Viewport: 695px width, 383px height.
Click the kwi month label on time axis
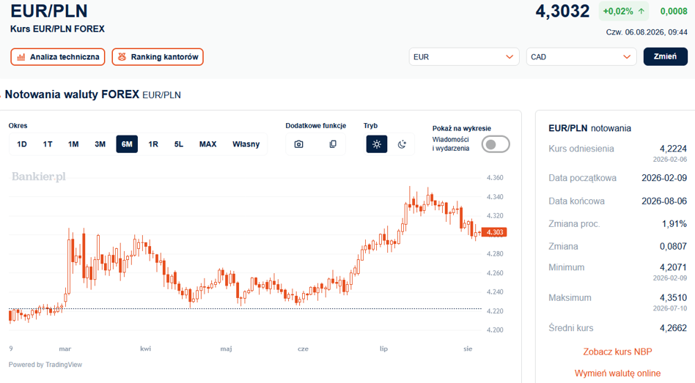point(145,349)
